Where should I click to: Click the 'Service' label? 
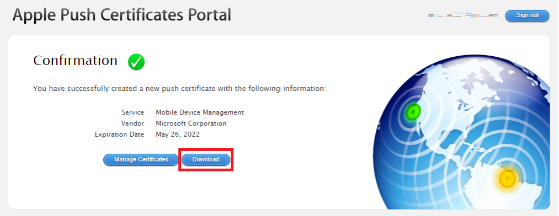(x=132, y=112)
